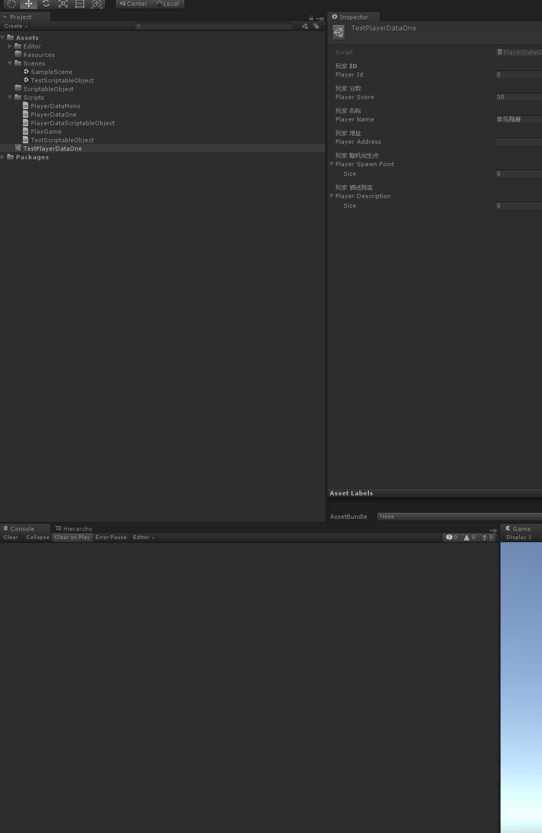Select the Scale tool
This screenshot has width=542, height=833.
(x=63, y=4)
